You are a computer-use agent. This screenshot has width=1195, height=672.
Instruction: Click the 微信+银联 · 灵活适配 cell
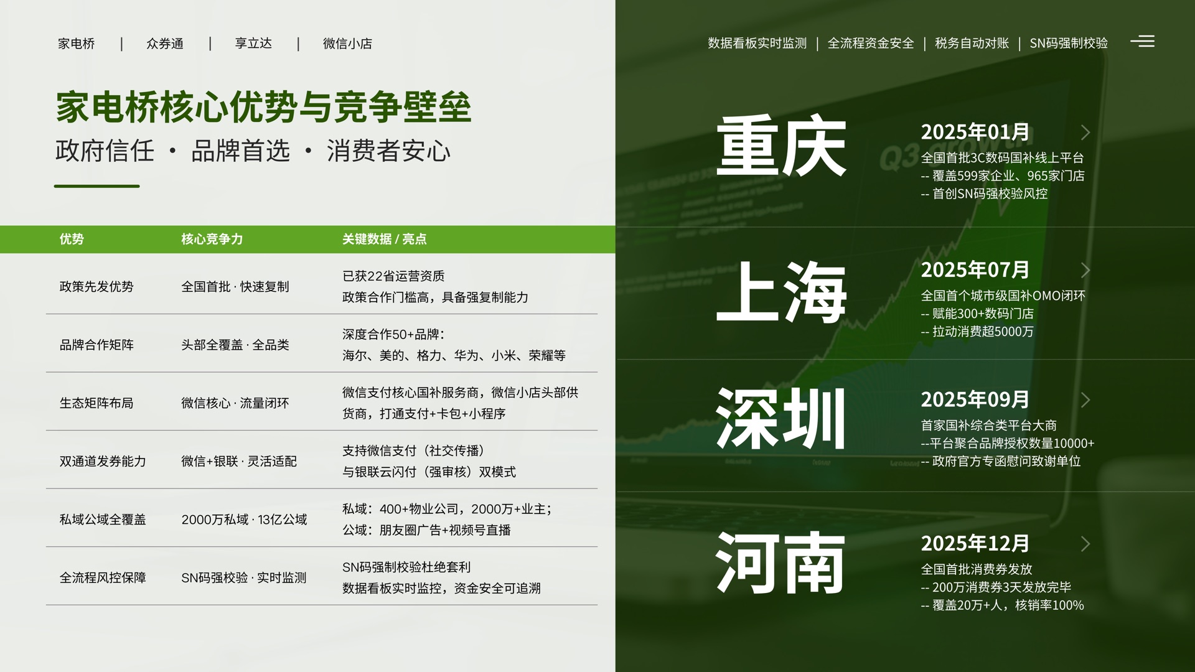tap(239, 461)
